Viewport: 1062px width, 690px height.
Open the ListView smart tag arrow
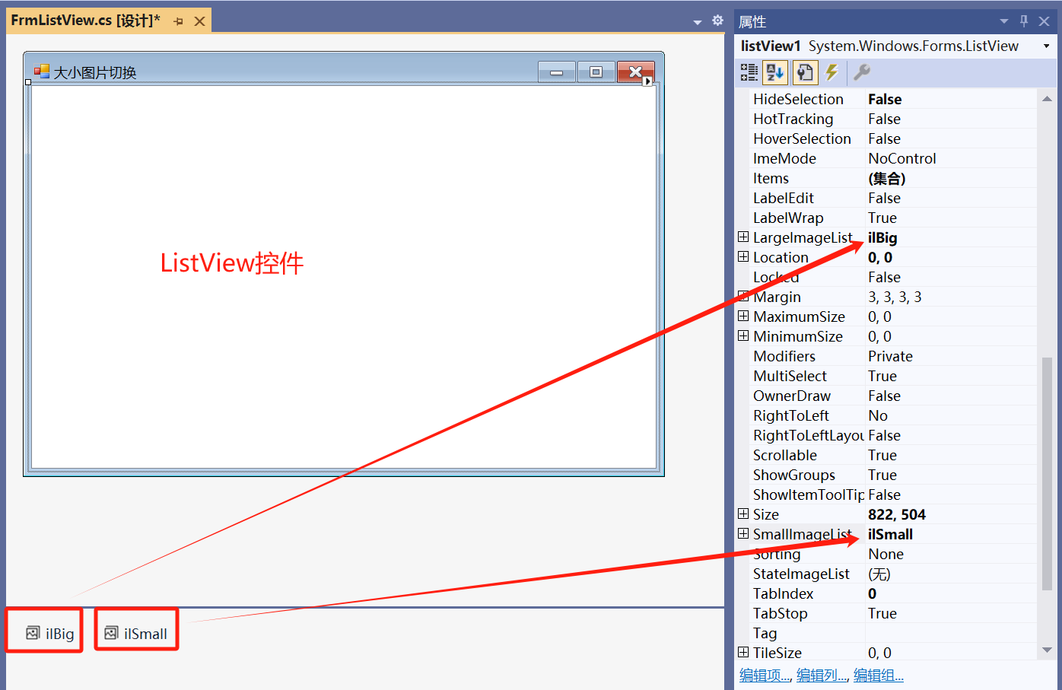pyautogui.click(x=647, y=81)
